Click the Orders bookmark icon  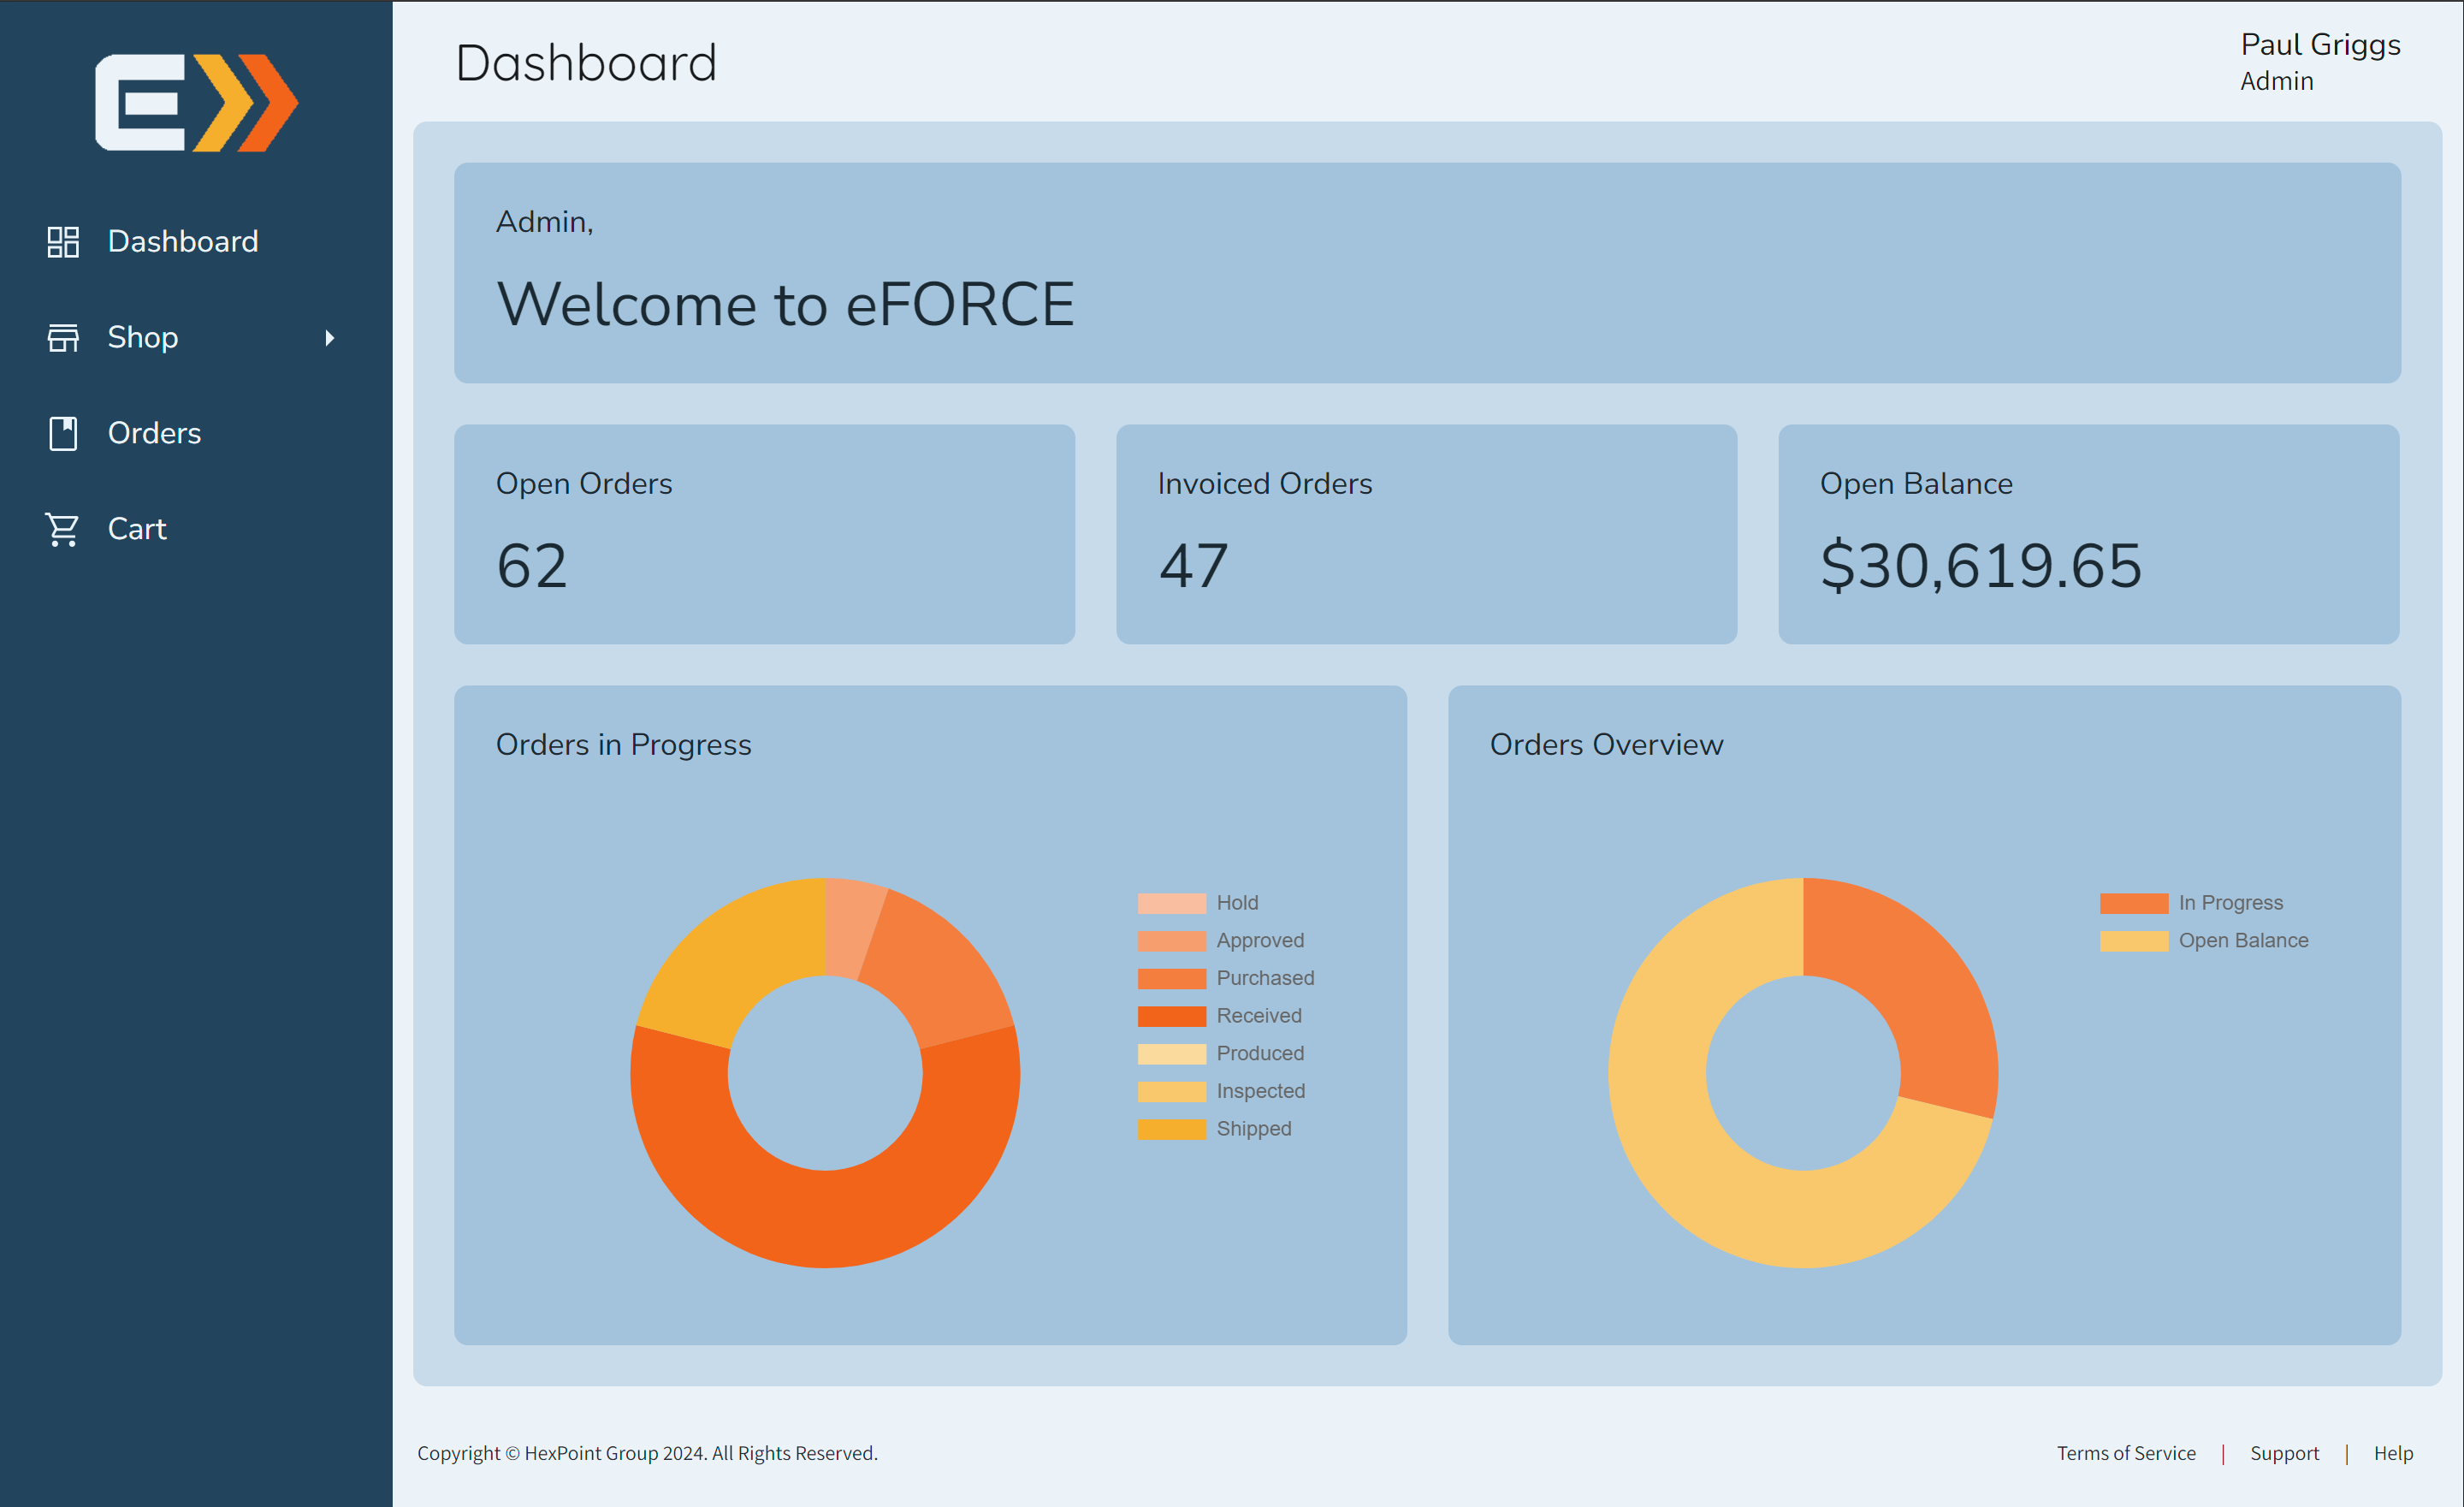tap(63, 433)
